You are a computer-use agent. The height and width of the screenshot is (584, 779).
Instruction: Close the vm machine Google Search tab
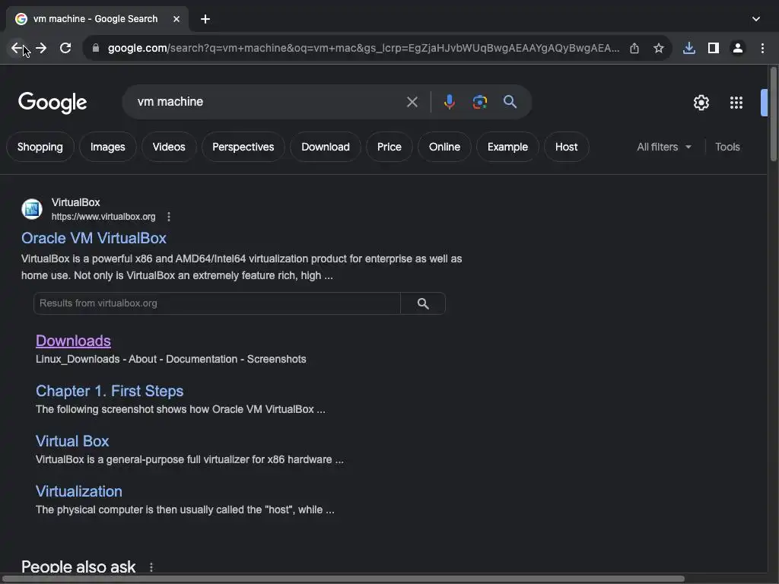pyautogui.click(x=176, y=19)
